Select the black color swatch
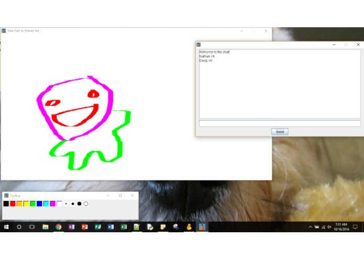 (6, 204)
